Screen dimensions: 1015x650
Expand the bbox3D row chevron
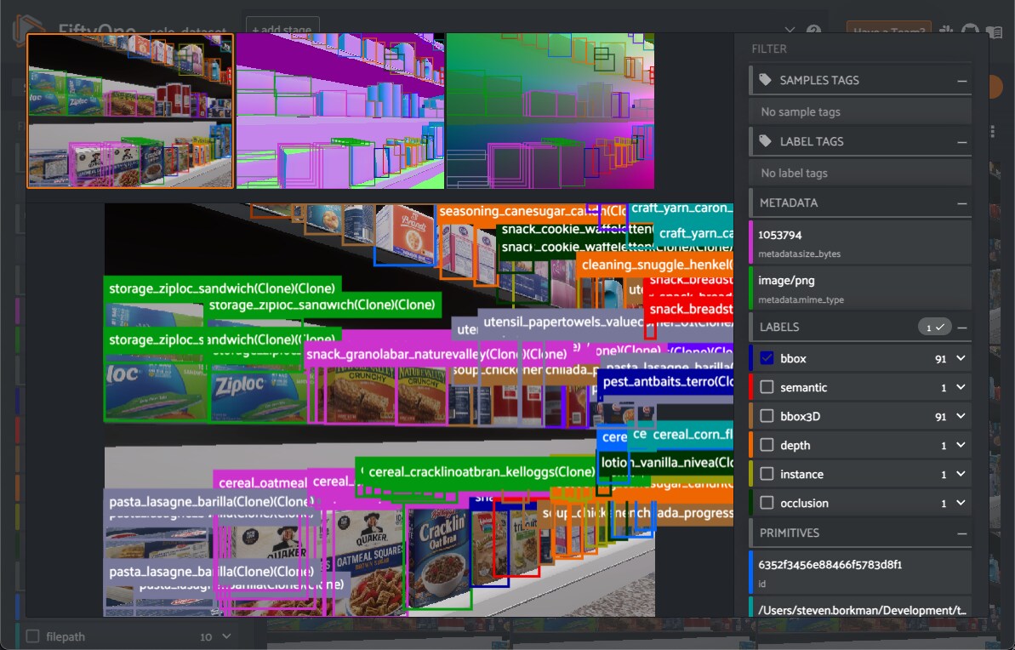pos(961,416)
